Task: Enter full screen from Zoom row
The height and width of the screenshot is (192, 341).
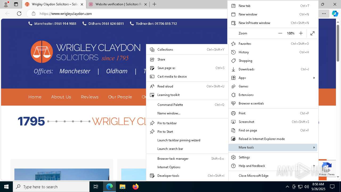Action: point(312,33)
